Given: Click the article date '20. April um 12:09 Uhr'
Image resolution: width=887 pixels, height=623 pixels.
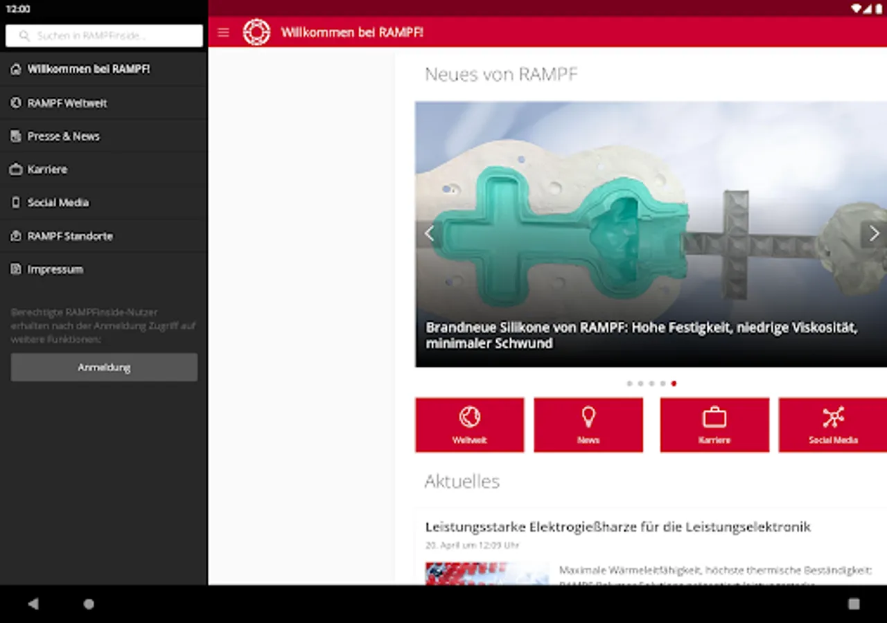Looking at the screenshot, I should pos(473,545).
